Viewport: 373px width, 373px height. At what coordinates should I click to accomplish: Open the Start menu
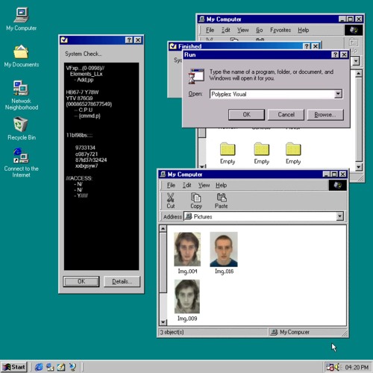tap(14, 367)
